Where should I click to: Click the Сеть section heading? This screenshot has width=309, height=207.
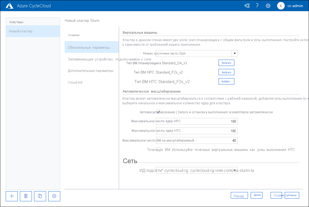[130, 161]
